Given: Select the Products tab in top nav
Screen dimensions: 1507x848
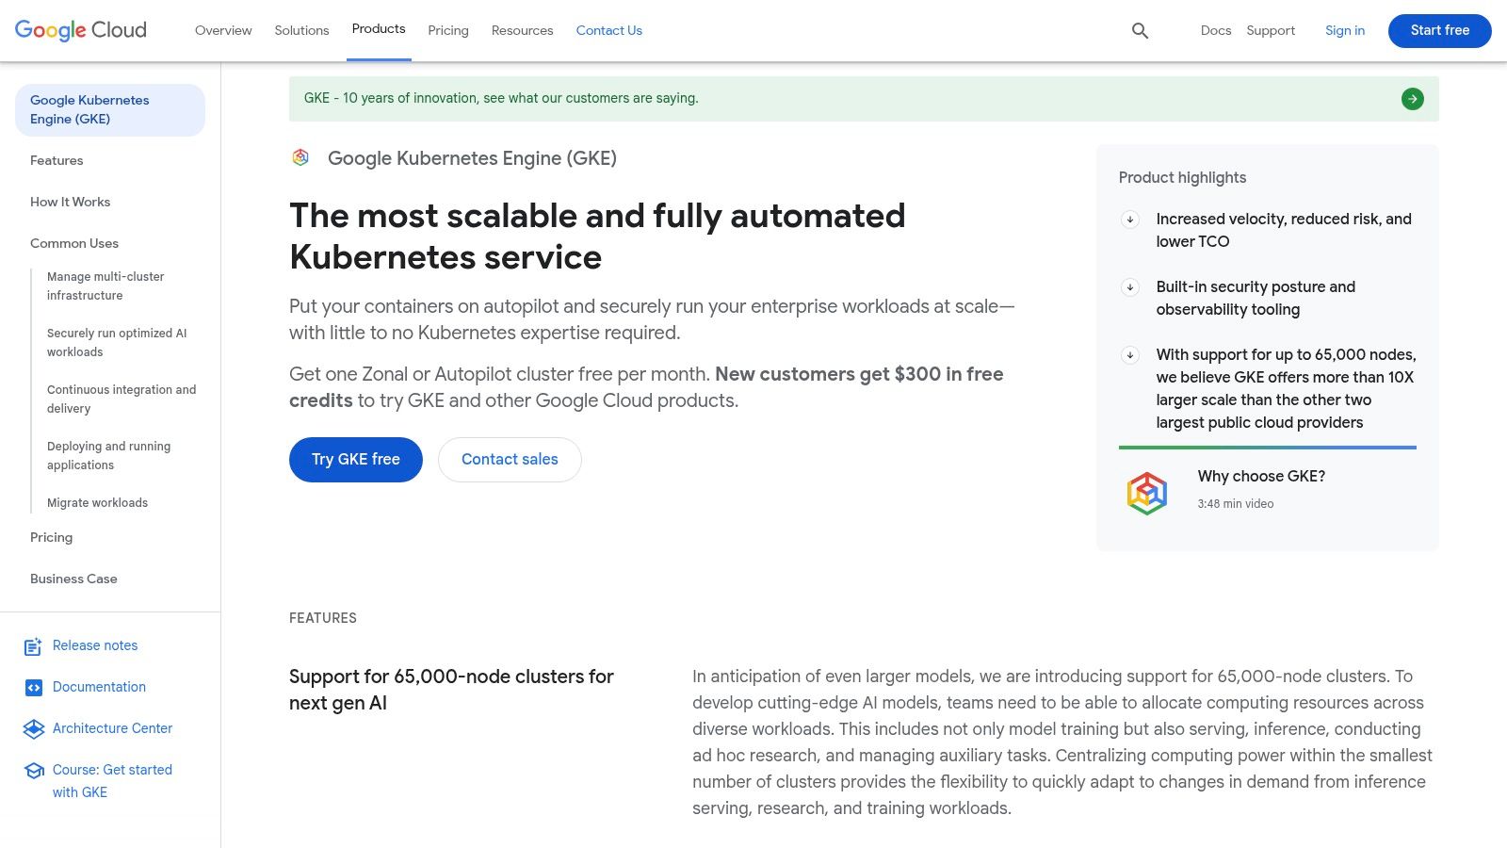Looking at the screenshot, I should [x=379, y=29].
